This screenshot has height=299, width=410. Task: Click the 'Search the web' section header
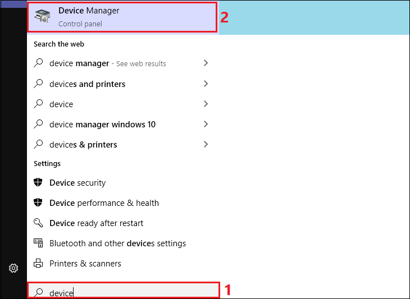point(59,44)
